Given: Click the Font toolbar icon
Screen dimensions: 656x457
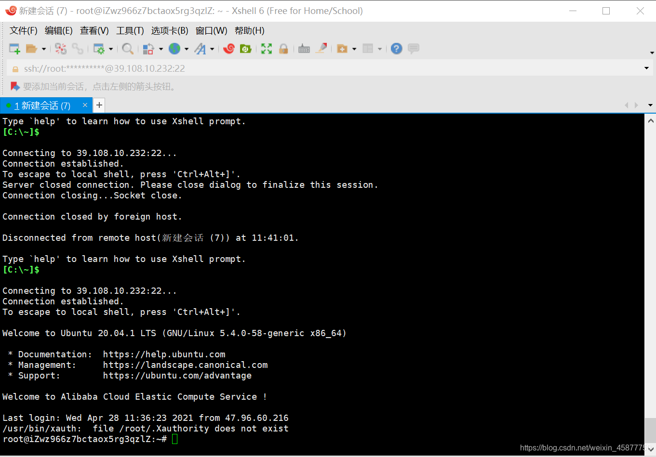Looking at the screenshot, I should click(200, 49).
